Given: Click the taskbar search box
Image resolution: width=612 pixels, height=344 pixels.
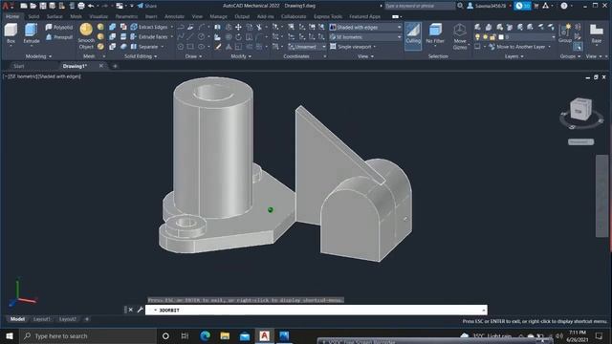Looking at the screenshot, I should (x=89, y=335).
